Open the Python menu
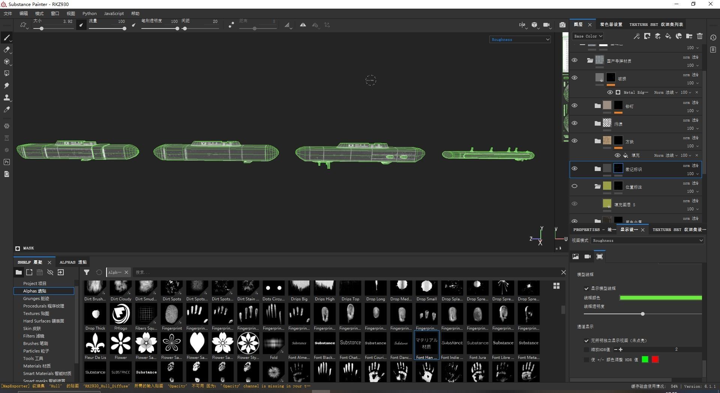This screenshot has height=393, width=720. click(x=90, y=13)
